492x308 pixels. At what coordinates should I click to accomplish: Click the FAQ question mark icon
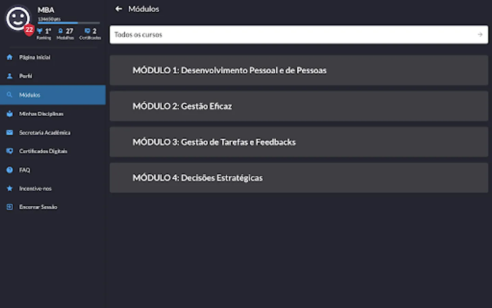10,170
